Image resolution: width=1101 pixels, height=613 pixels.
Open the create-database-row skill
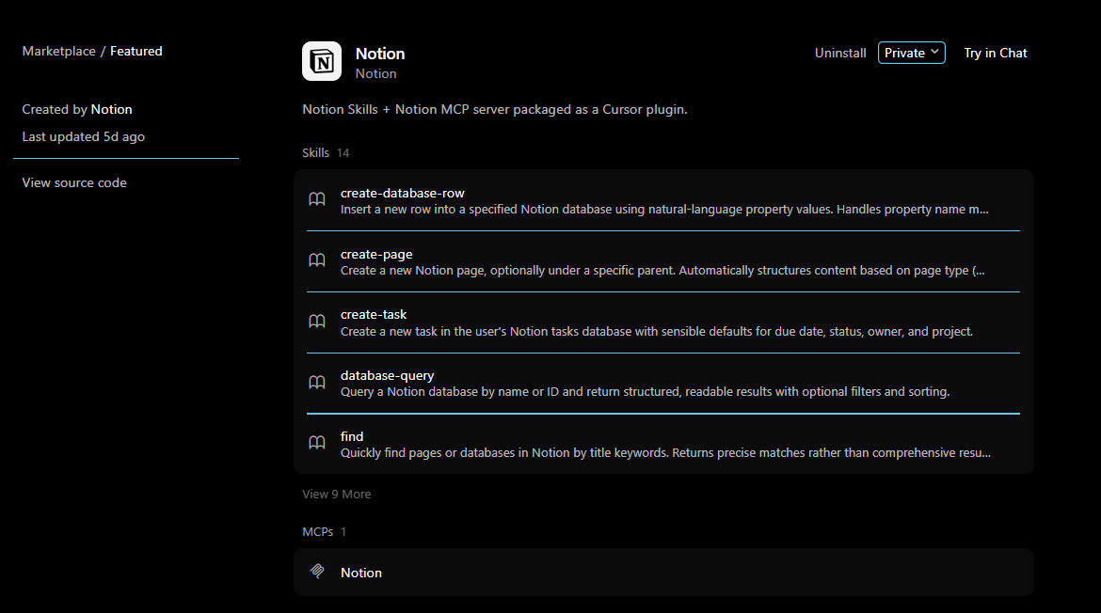[x=663, y=200]
